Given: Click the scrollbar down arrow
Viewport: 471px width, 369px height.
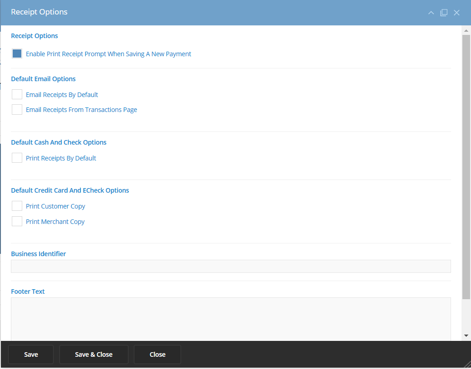Looking at the screenshot, I should (x=466, y=335).
